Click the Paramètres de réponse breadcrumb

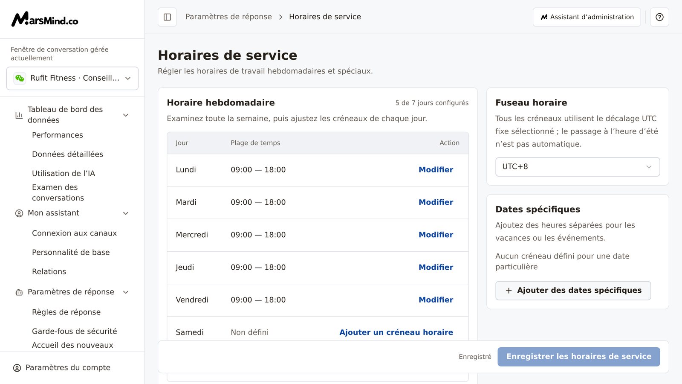coord(228,17)
